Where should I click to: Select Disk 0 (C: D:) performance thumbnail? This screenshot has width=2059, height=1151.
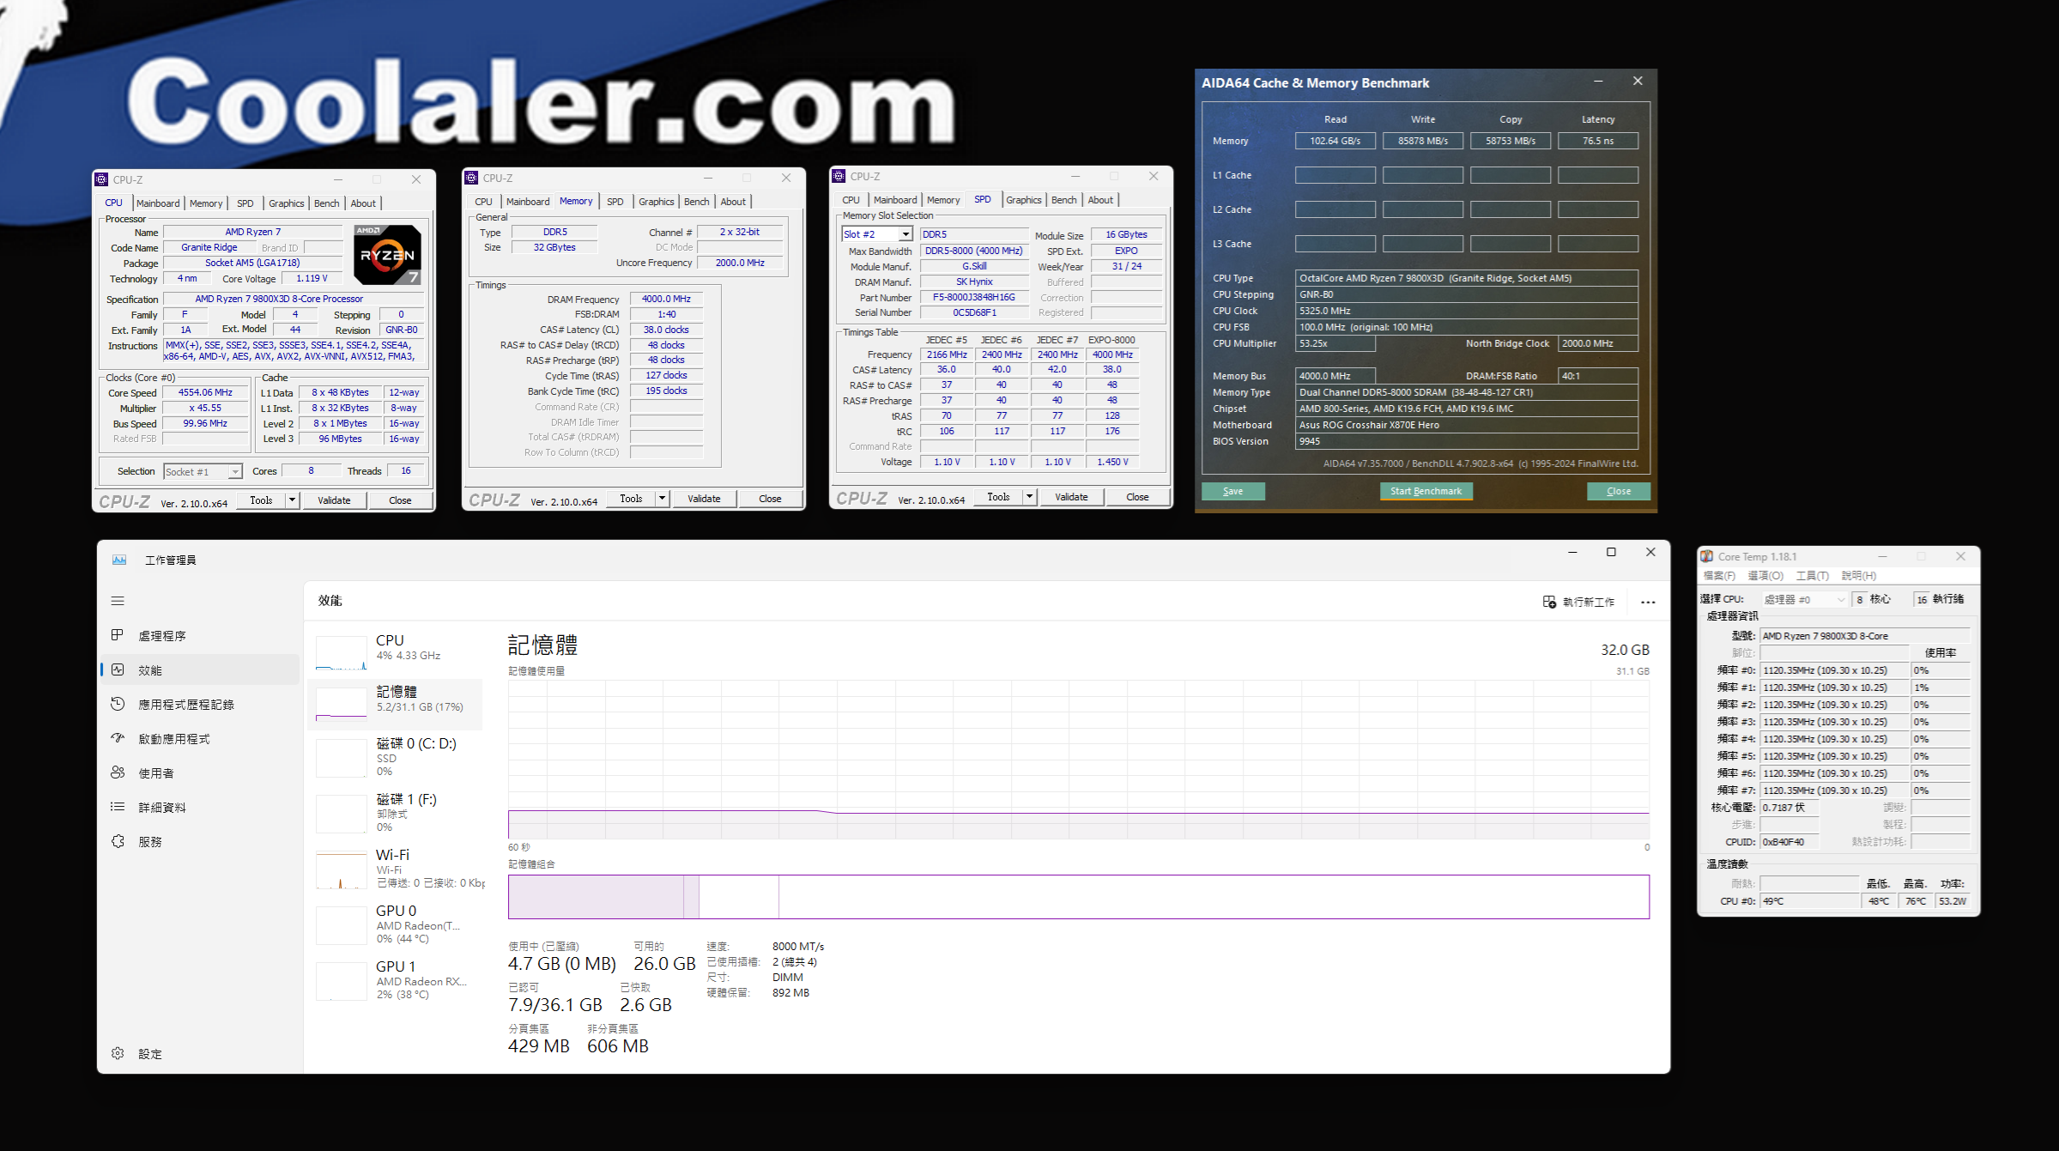342,757
